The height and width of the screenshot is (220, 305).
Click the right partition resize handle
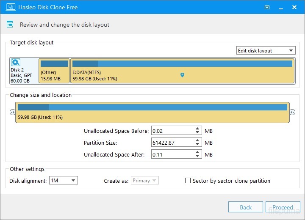[x=292, y=113]
